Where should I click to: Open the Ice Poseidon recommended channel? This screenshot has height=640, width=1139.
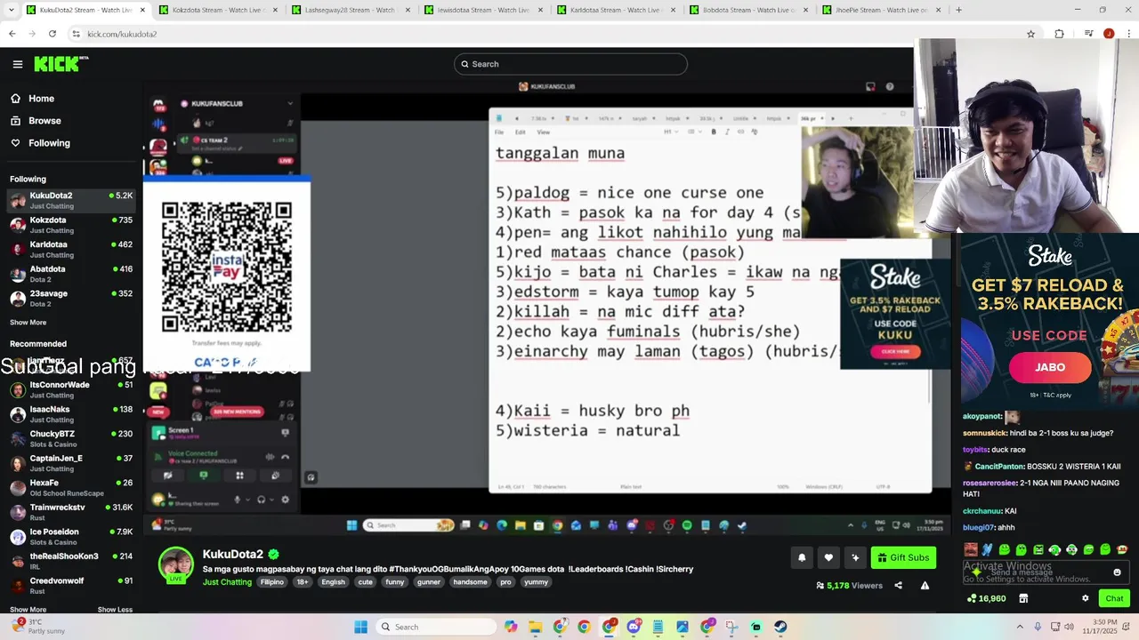pos(71,537)
